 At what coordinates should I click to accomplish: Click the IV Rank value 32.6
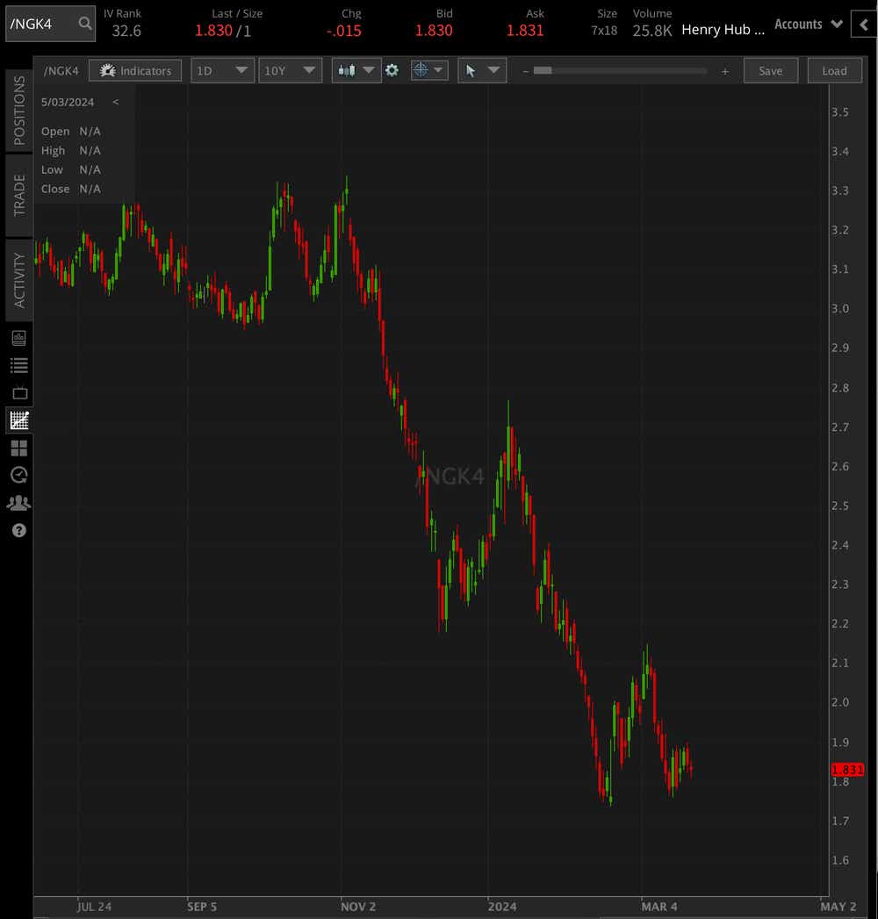[x=126, y=31]
